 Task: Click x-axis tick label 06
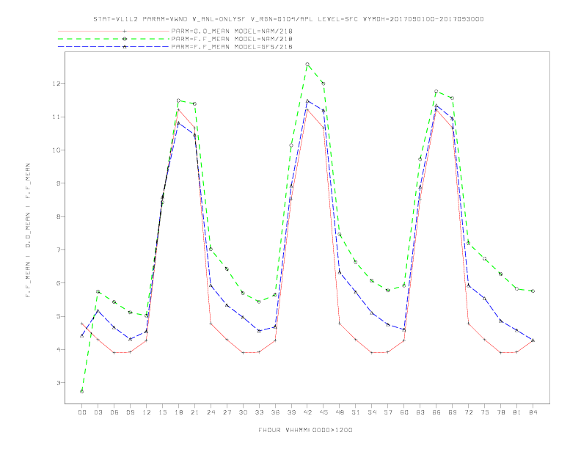click(114, 412)
